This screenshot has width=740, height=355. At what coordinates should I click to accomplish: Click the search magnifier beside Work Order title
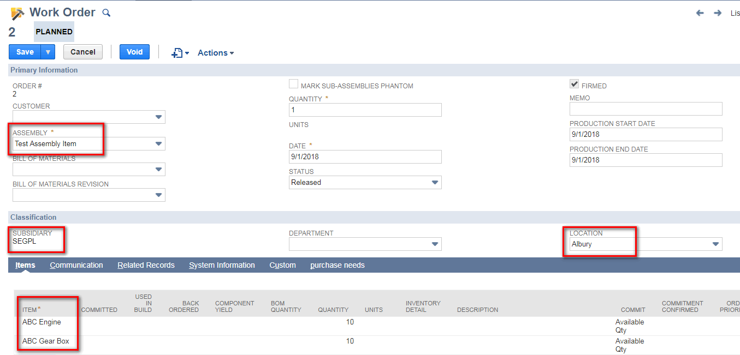(106, 13)
